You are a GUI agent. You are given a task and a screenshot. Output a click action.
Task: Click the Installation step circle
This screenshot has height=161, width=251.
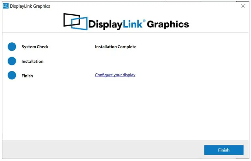click(12, 61)
